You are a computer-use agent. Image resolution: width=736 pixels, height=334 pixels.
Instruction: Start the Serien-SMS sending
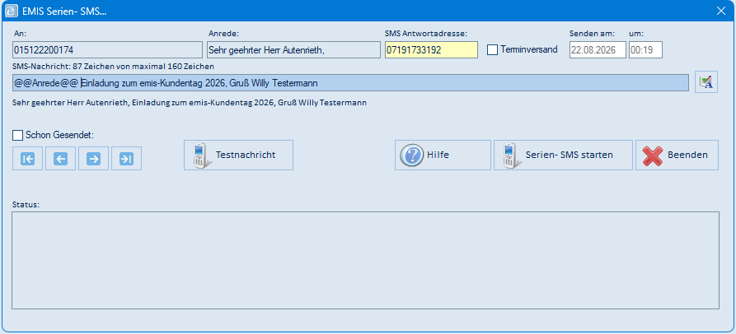pos(563,155)
